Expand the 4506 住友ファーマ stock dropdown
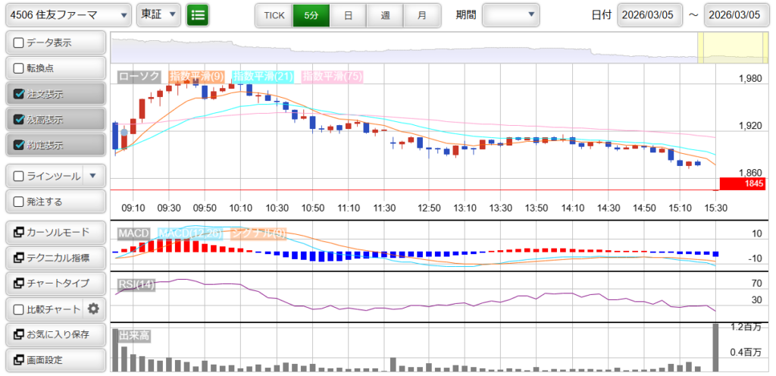The image size is (776, 376). pyautogui.click(x=67, y=14)
